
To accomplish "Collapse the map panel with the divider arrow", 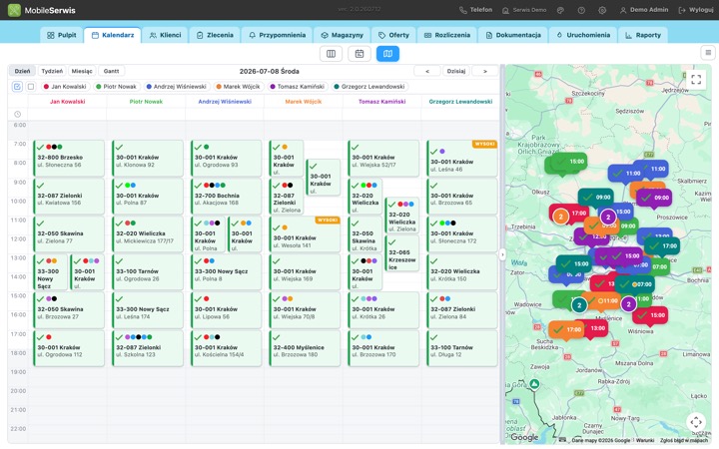I will (x=502, y=254).
